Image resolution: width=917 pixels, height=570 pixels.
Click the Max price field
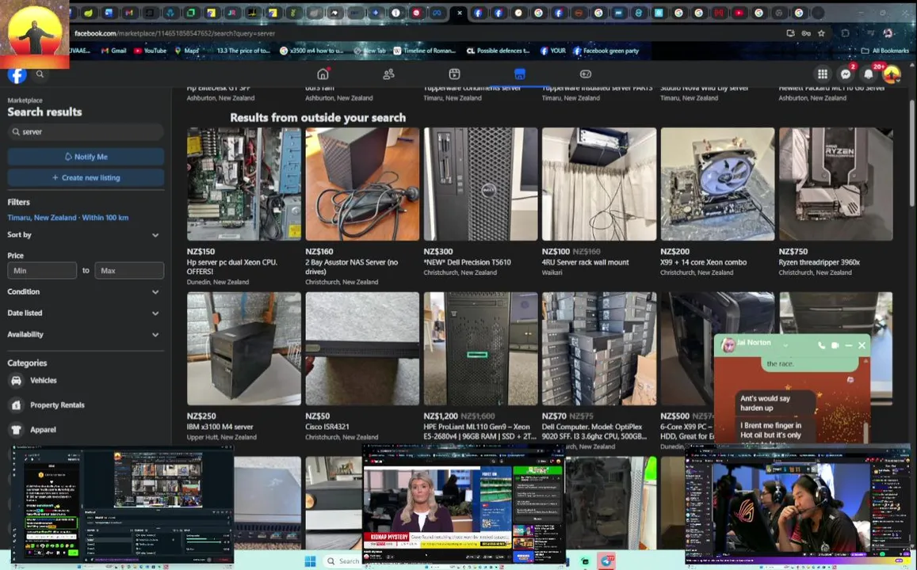[129, 271]
